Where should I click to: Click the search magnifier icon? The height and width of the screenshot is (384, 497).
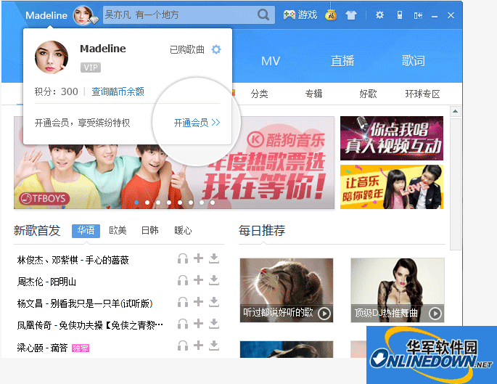coord(263,15)
